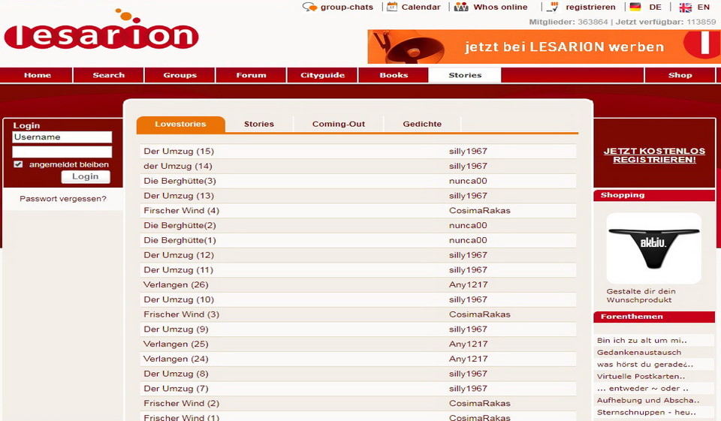Click the Whos online icon
The height and width of the screenshot is (421, 721).
pyautogui.click(x=461, y=7)
